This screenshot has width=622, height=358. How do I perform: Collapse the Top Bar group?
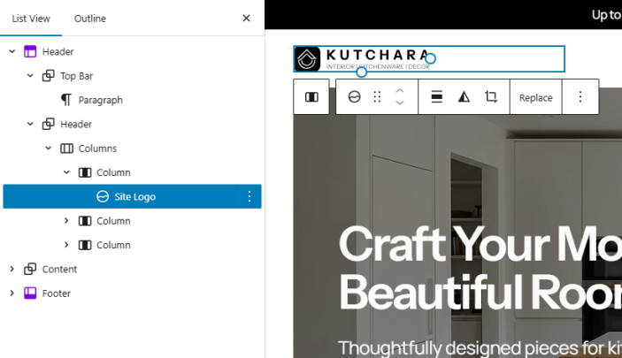[x=30, y=75]
